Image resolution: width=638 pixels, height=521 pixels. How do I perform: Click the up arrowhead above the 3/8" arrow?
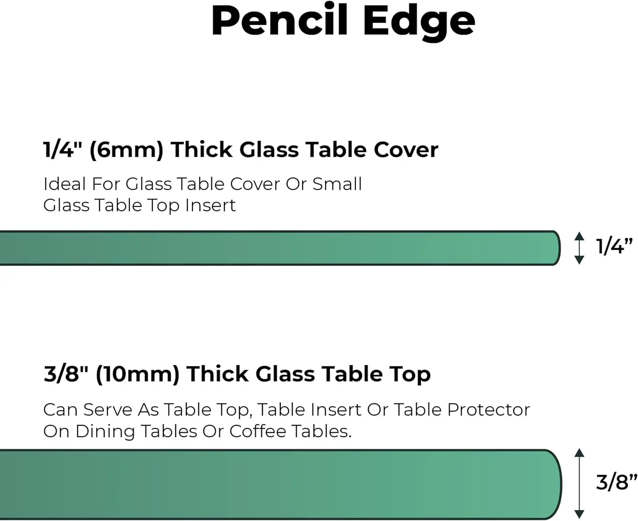[579, 453]
